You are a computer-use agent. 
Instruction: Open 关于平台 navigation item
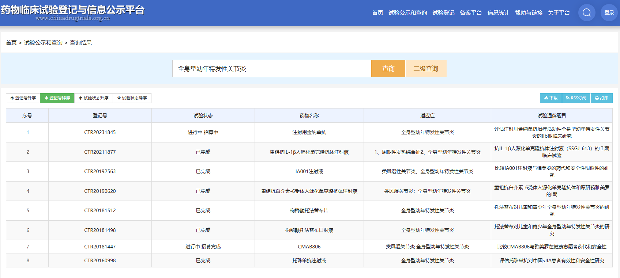pyautogui.click(x=559, y=13)
